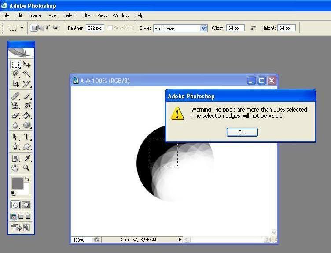The width and height of the screenshot is (331, 253).
Task: Click the Feather input field
Action: [x=95, y=28]
